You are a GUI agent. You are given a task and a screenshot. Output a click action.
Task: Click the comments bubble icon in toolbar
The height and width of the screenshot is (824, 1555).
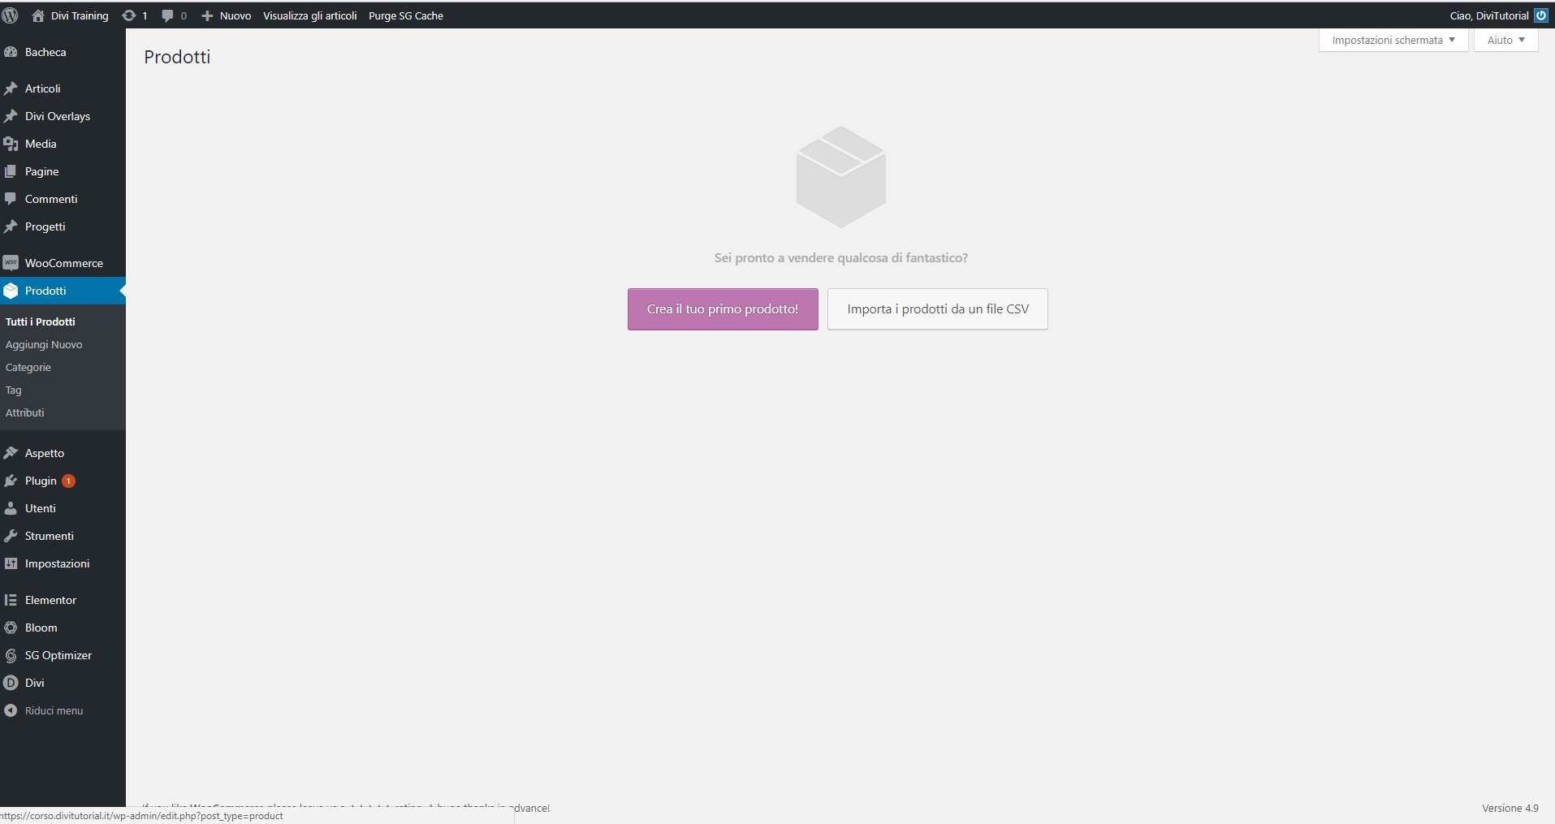[167, 15]
